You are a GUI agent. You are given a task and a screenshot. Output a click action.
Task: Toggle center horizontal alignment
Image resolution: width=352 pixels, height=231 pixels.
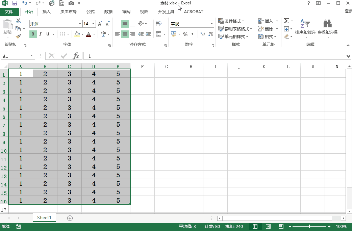(x=125, y=34)
